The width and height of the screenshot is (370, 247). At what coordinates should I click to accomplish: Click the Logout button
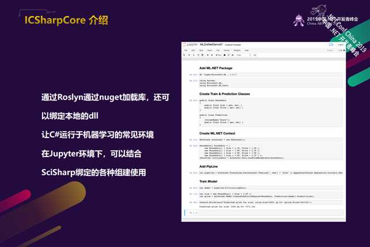[x=341, y=44]
